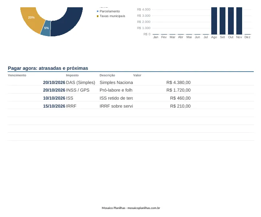261x217 pixels.
Task: Select the Descrição column header
Action: (107, 75)
